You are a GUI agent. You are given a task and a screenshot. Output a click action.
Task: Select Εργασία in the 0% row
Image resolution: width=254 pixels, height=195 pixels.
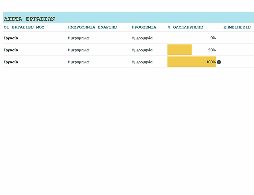(11, 38)
